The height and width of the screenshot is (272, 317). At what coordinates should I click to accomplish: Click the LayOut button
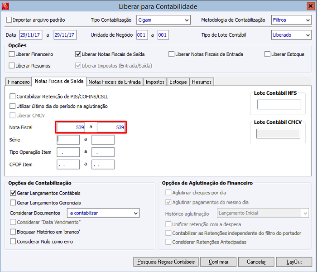click(294, 262)
